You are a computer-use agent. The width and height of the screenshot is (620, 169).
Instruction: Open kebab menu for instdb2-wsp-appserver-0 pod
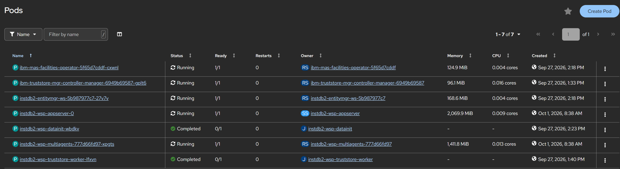coord(605,114)
